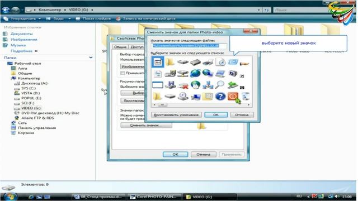The image size is (358, 201).
Task: Select the document with clock icon
Action: (x=220, y=62)
